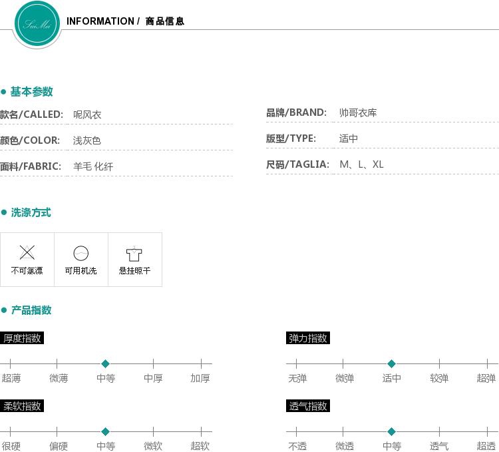The height and width of the screenshot is (452, 499).
Task: Click the 产品指数 section heading
Action: (31, 310)
